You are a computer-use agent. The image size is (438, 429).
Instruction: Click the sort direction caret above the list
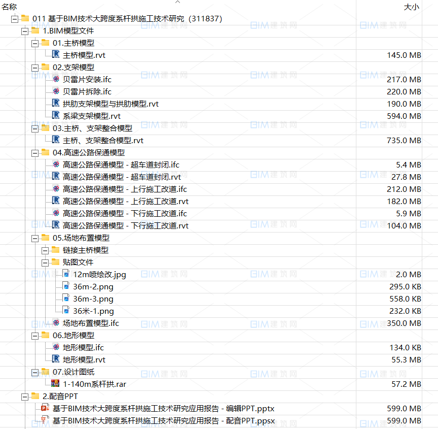pyautogui.click(x=177, y=2)
